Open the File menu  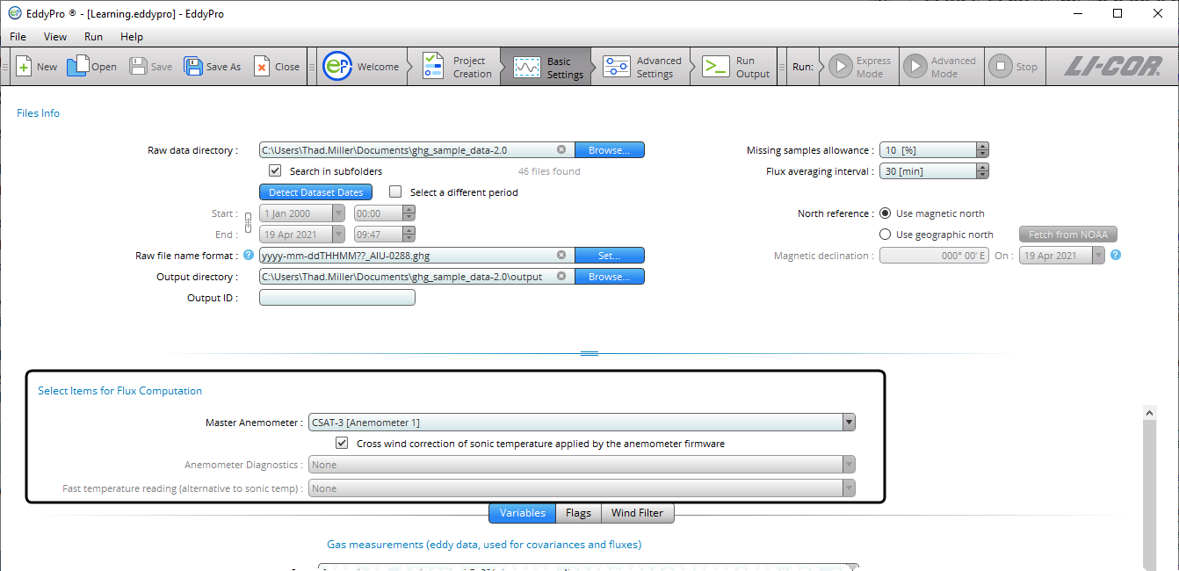(x=18, y=37)
